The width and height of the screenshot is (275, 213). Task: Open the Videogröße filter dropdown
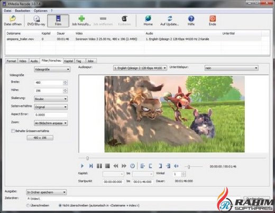coord(52,69)
